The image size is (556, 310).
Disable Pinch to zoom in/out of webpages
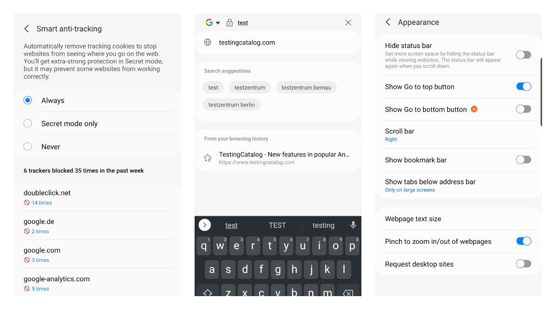[524, 241]
